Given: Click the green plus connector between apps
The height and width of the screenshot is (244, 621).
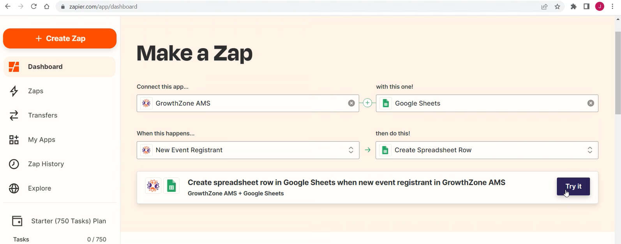Looking at the screenshot, I should click(x=367, y=103).
